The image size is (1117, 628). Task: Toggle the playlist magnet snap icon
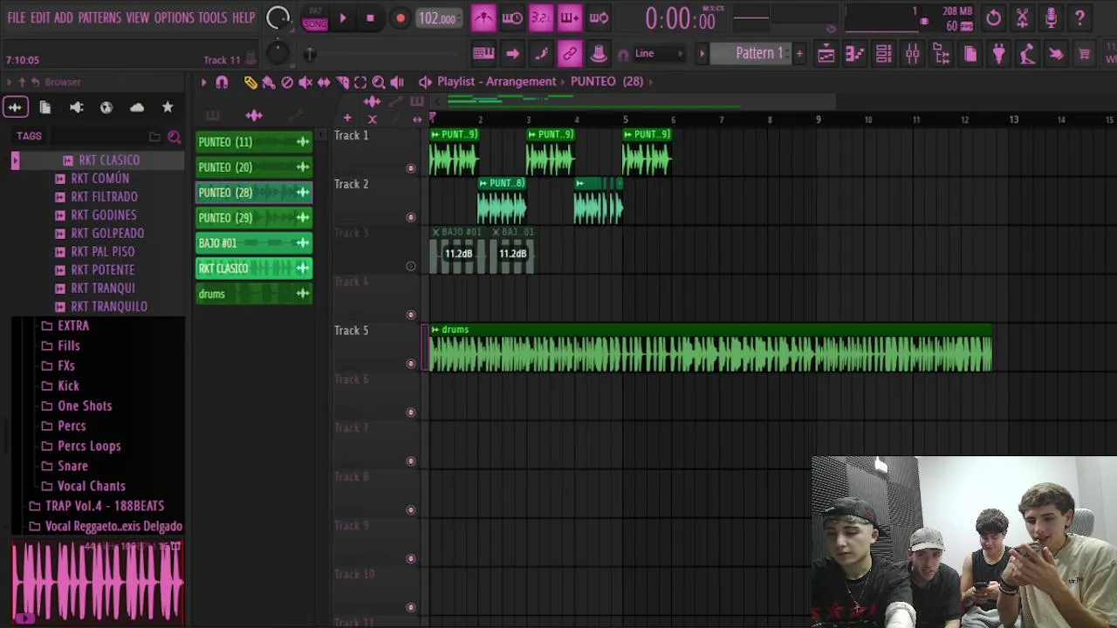click(222, 82)
